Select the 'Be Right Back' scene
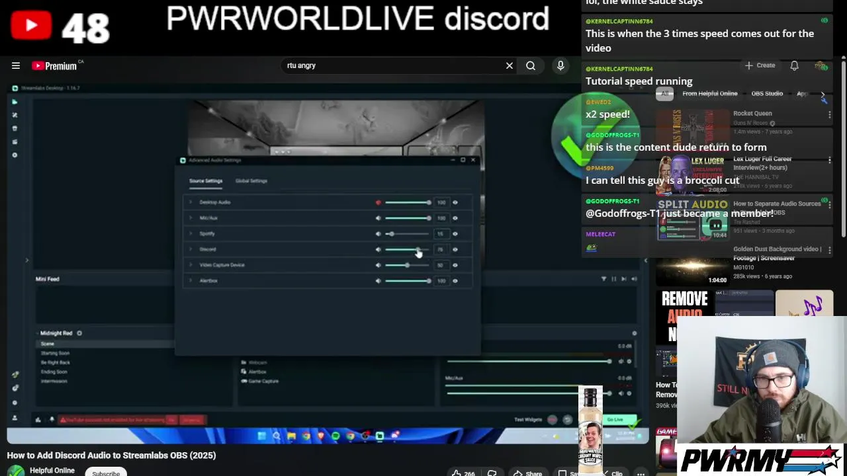The height and width of the screenshot is (476, 847). coord(55,362)
